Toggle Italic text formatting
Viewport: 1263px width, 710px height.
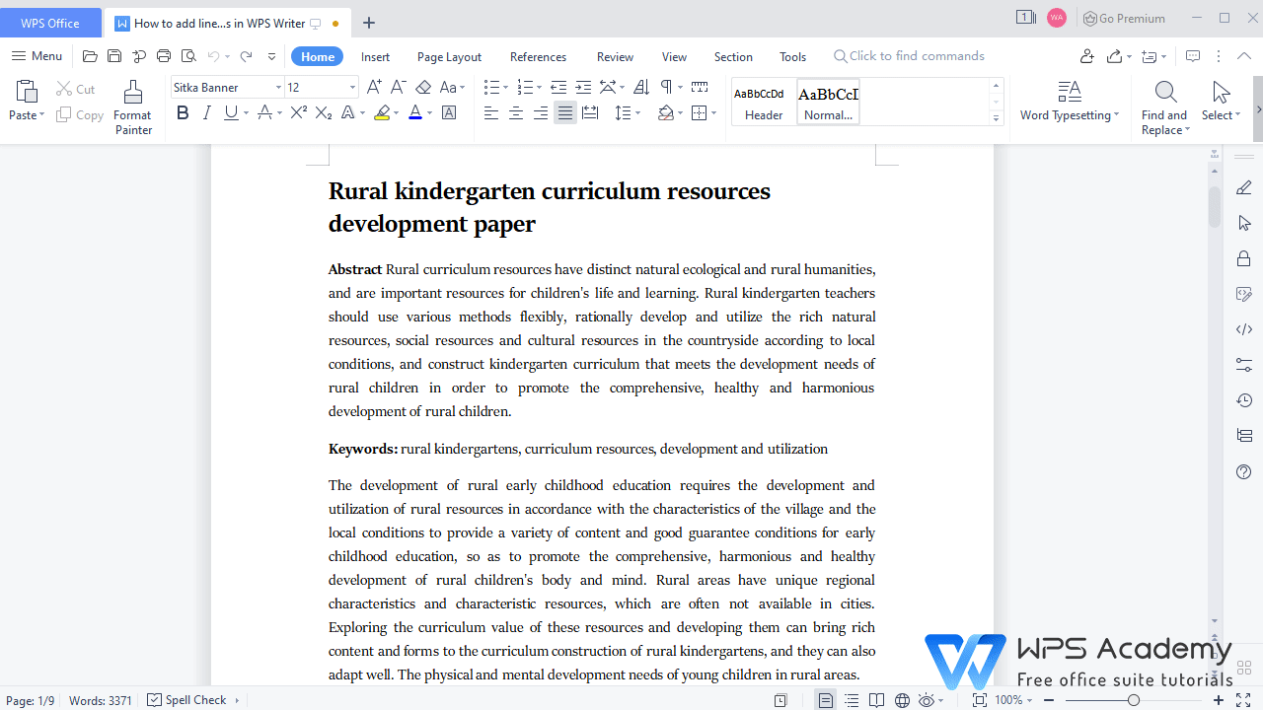point(206,113)
